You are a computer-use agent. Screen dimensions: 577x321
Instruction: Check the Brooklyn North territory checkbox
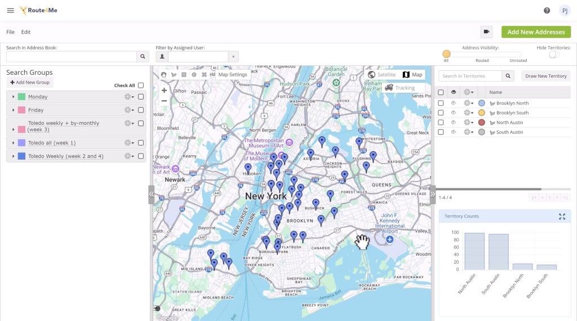pos(441,103)
